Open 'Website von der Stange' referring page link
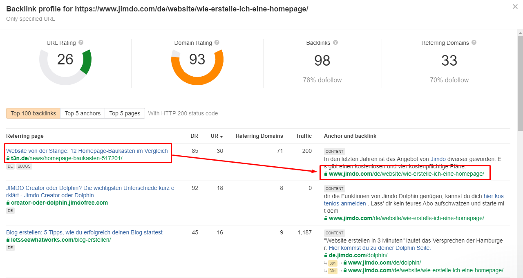Image resolution: width=523 pixels, height=278 pixels. click(x=87, y=151)
